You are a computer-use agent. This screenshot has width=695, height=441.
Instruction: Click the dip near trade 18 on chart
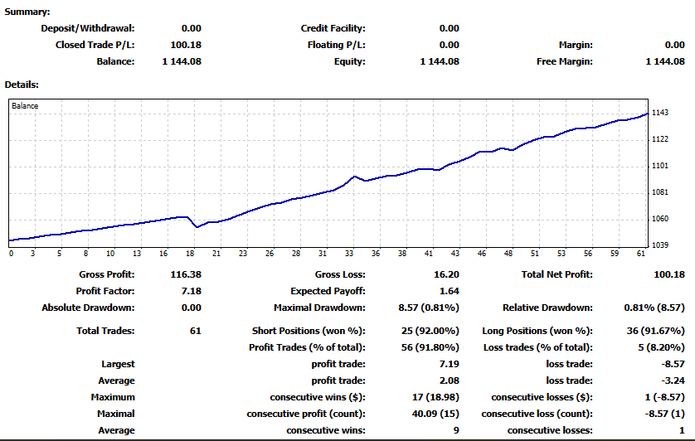[197, 227]
